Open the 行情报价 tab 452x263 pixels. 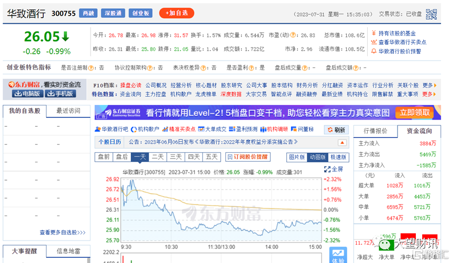click(x=375, y=131)
